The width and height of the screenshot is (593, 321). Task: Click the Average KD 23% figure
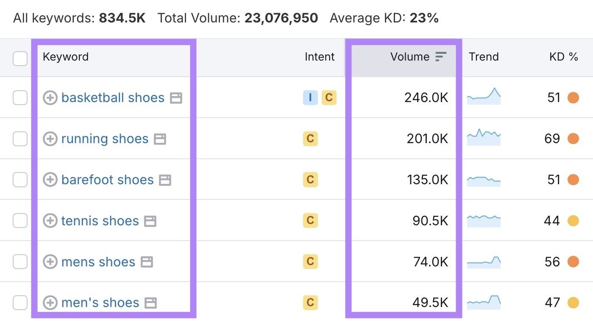coord(424,18)
